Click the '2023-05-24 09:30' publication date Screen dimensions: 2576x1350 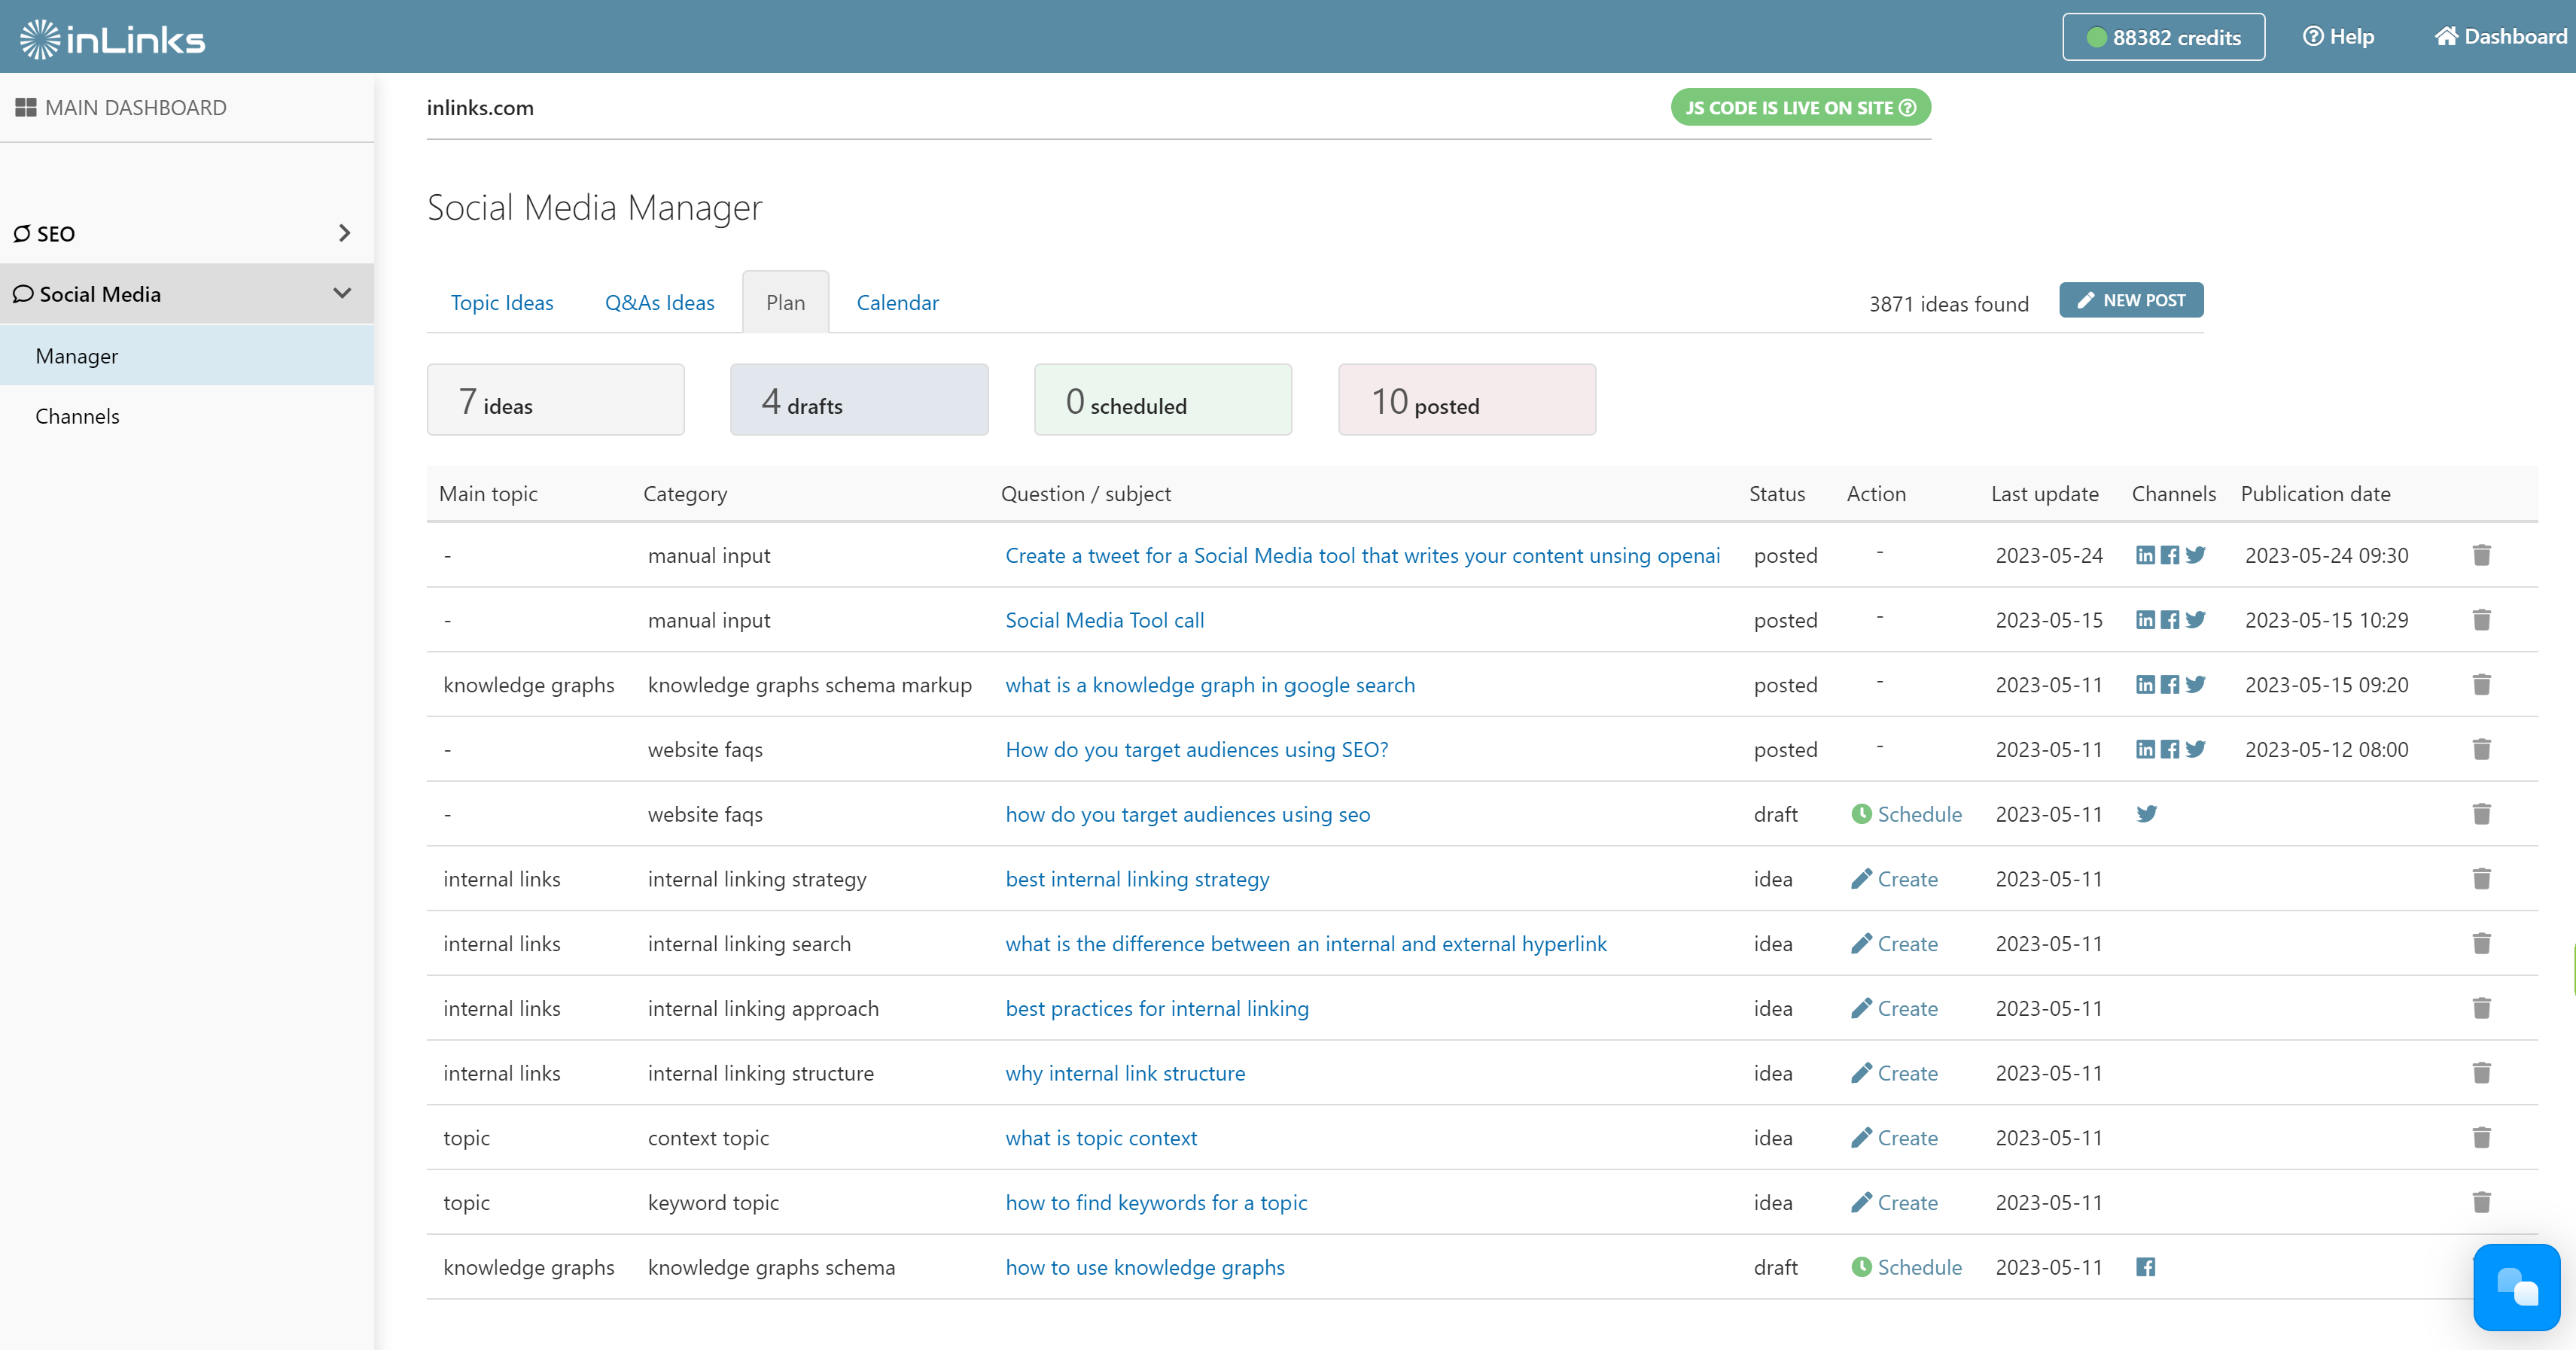tap(2326, 555)
